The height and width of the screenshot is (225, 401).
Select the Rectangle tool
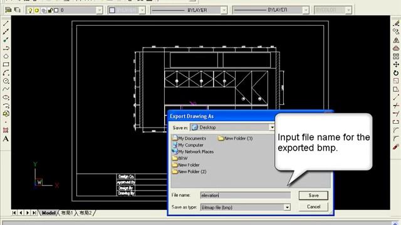coord(6,64)
